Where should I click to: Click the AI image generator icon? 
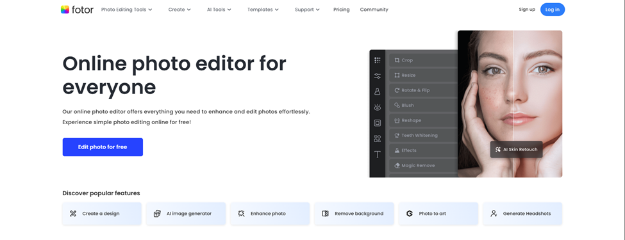point(157,214)
